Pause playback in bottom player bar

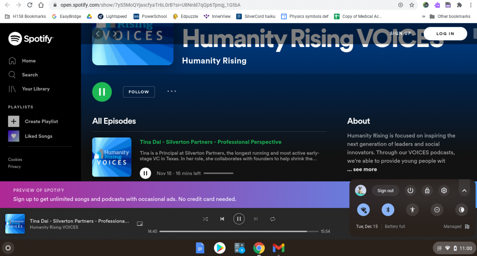239,219
